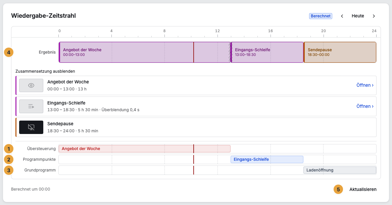Click orange marker number 1

tap(9, 149)
